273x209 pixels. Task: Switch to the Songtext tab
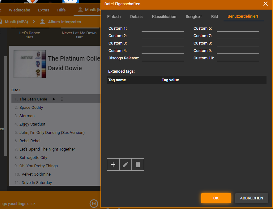click(194, 17)
